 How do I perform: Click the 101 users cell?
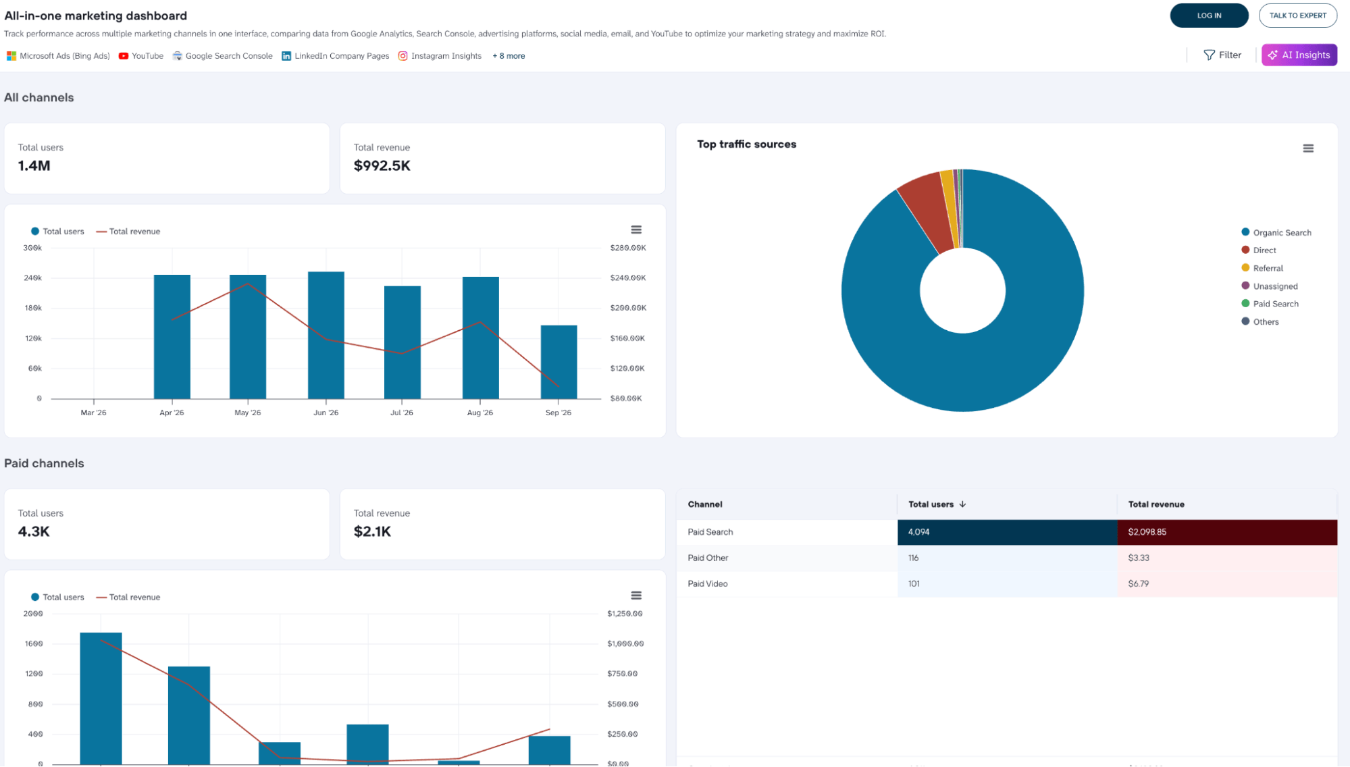pos(1007,584)
